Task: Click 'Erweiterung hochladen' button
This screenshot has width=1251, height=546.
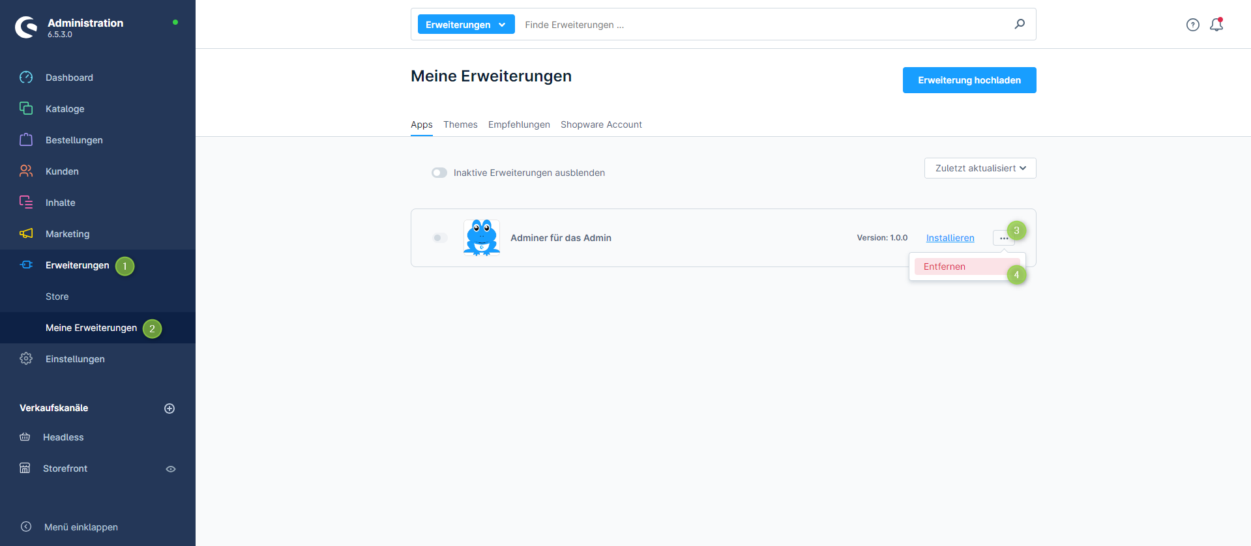Action: pyautogui.click(x=969, y=80)
